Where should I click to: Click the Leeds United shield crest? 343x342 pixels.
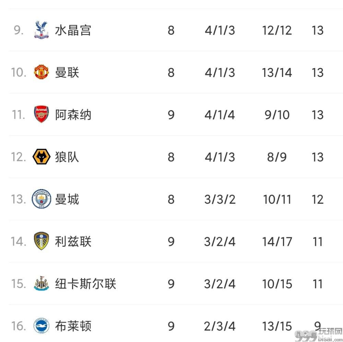42,241
